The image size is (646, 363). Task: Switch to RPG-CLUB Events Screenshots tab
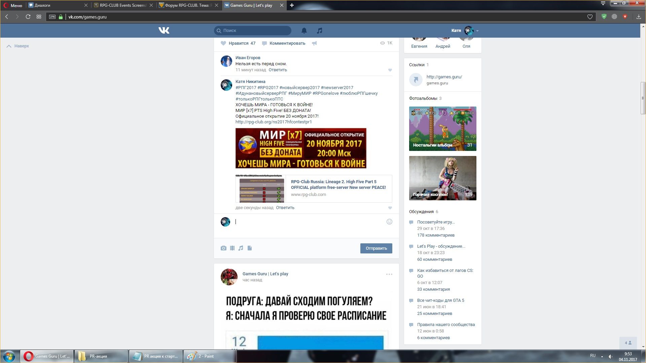[x=123, y=5]
